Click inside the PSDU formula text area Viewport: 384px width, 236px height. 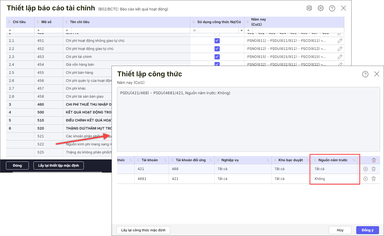tap(249, 119)
